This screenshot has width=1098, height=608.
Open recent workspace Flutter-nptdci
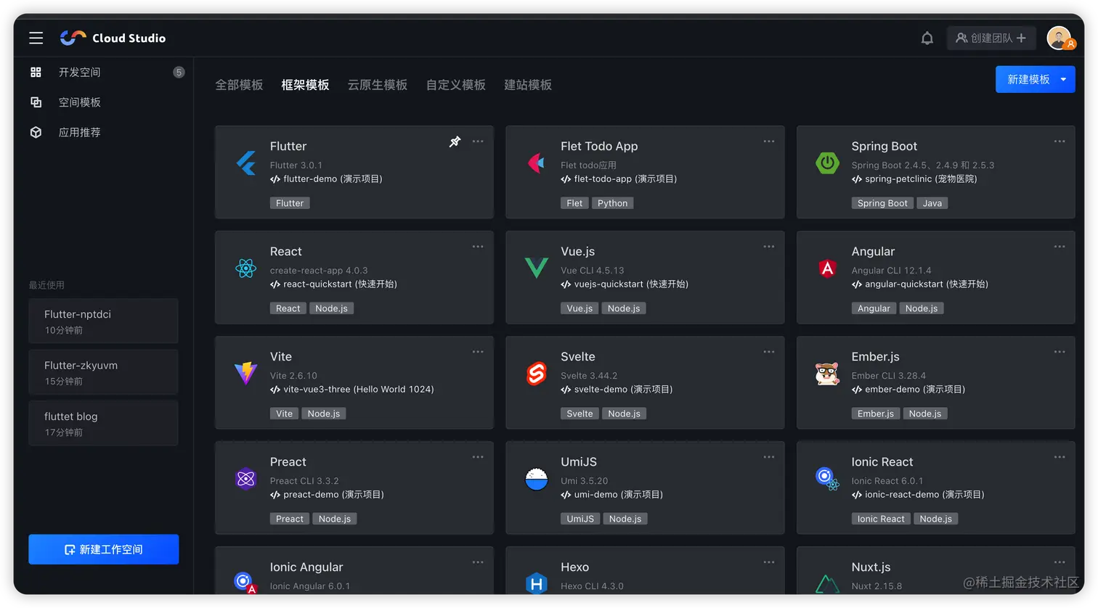coord(103,321)
